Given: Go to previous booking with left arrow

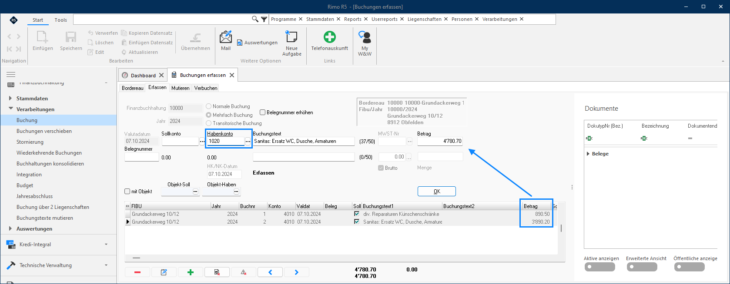Looking at the screenshot, I should pyautogui.click(x=270, y=272).
